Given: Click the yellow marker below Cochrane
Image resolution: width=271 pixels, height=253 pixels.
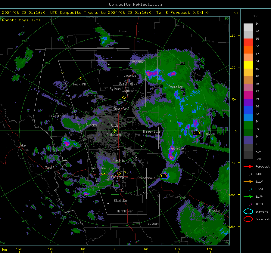Looking at the screenshot, I should [103, 174].
